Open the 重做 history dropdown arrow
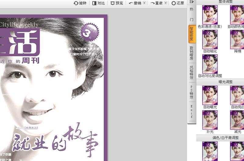Screen dimensions: 244x161 click(166, 3)
